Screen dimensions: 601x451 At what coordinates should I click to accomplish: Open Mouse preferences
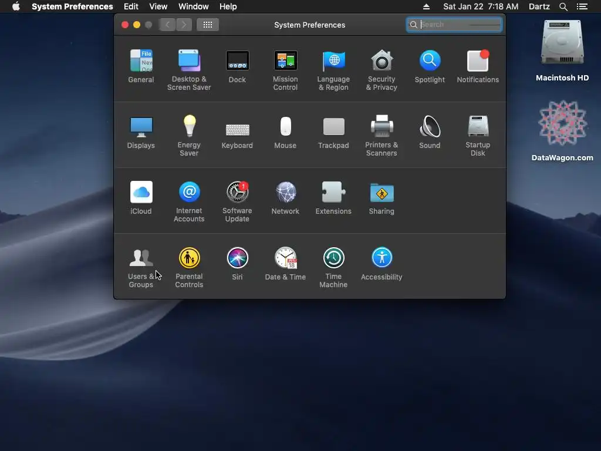click(285, 132)
